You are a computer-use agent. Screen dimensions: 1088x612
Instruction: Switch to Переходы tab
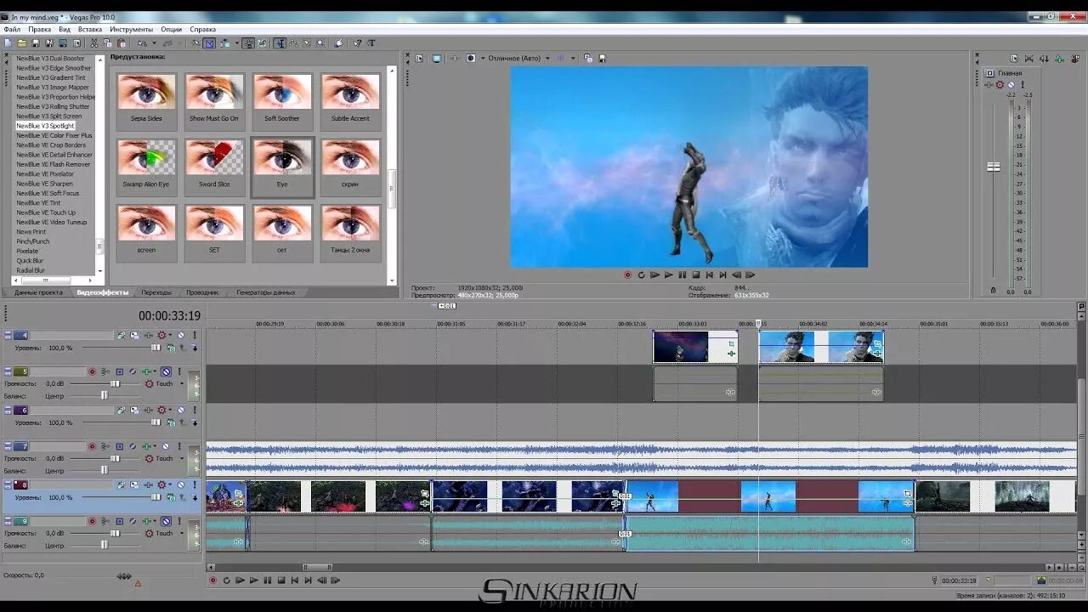pos(156,292)
